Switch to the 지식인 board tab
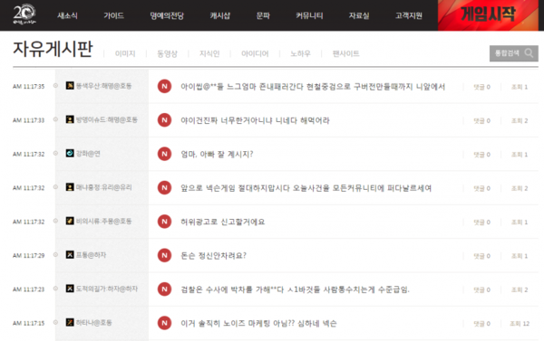 [x=209, y=53]
